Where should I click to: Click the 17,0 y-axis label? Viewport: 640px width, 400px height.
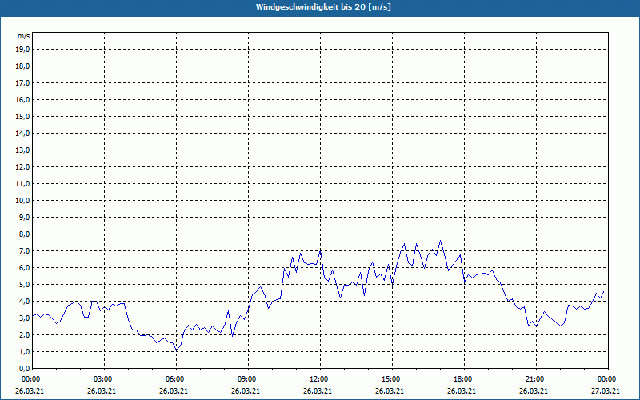[x=23, y=83]
